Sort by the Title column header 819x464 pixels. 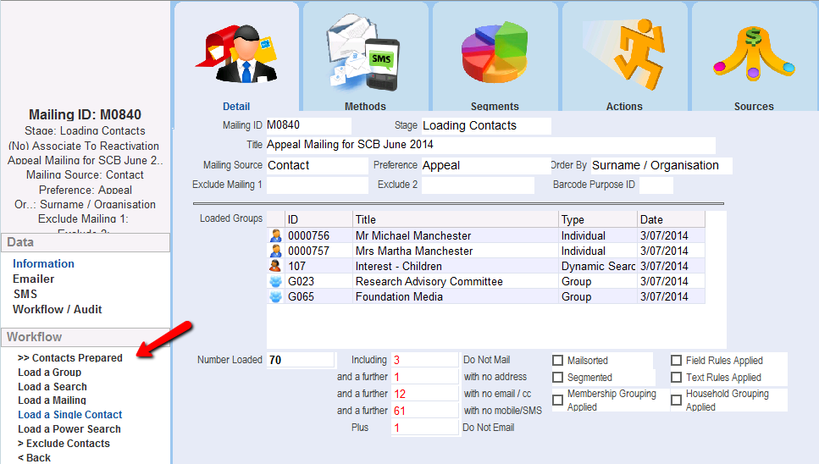tap(455, 220)
